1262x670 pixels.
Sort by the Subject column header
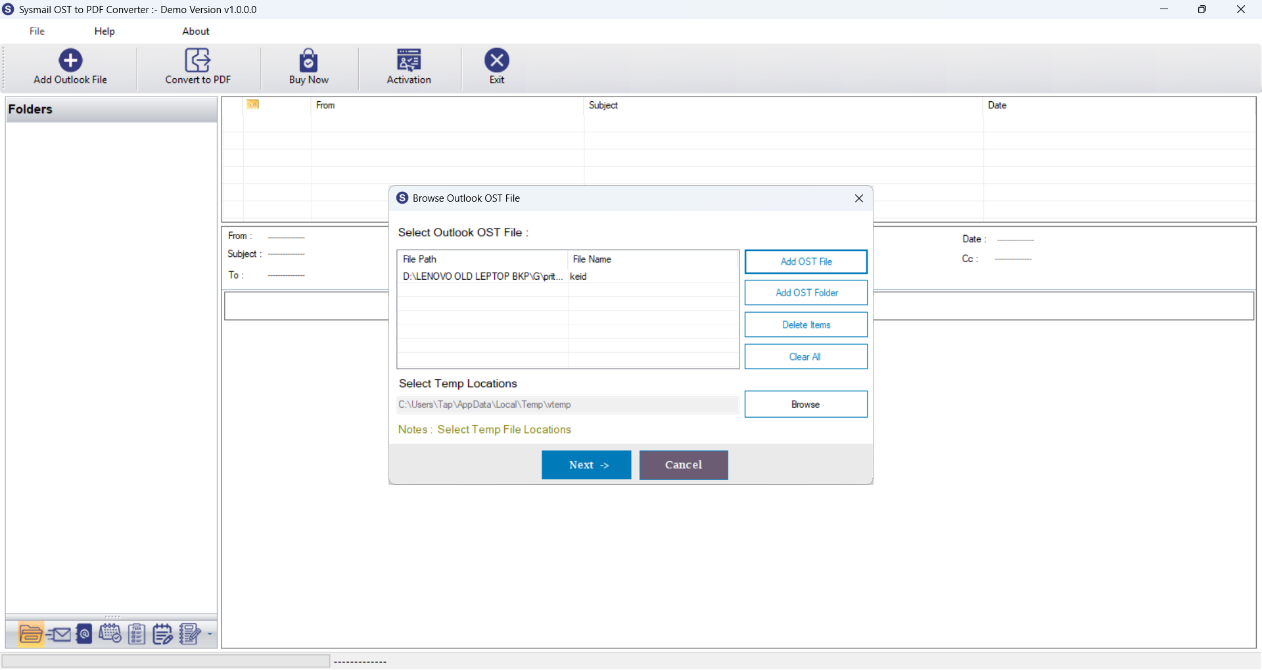pyautogui.click(x=783, y=105)
